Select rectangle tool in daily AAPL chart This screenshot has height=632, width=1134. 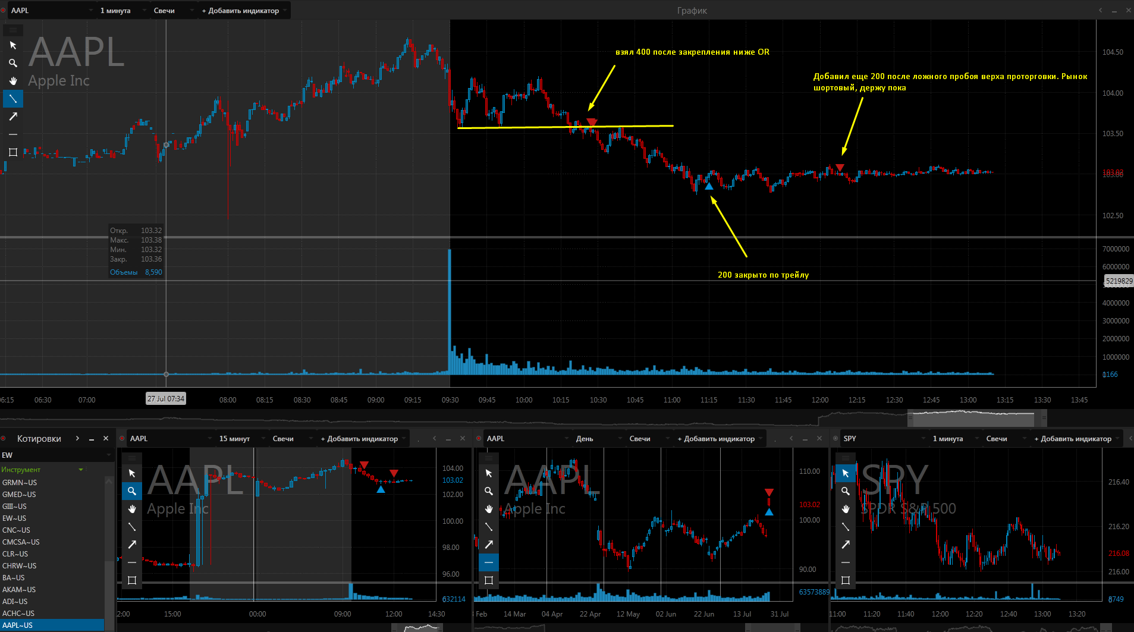489,580
